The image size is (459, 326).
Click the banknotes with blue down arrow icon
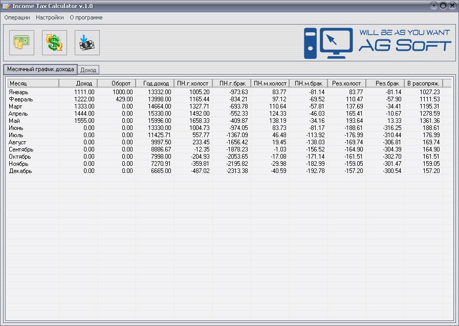(x=87, y=42)
